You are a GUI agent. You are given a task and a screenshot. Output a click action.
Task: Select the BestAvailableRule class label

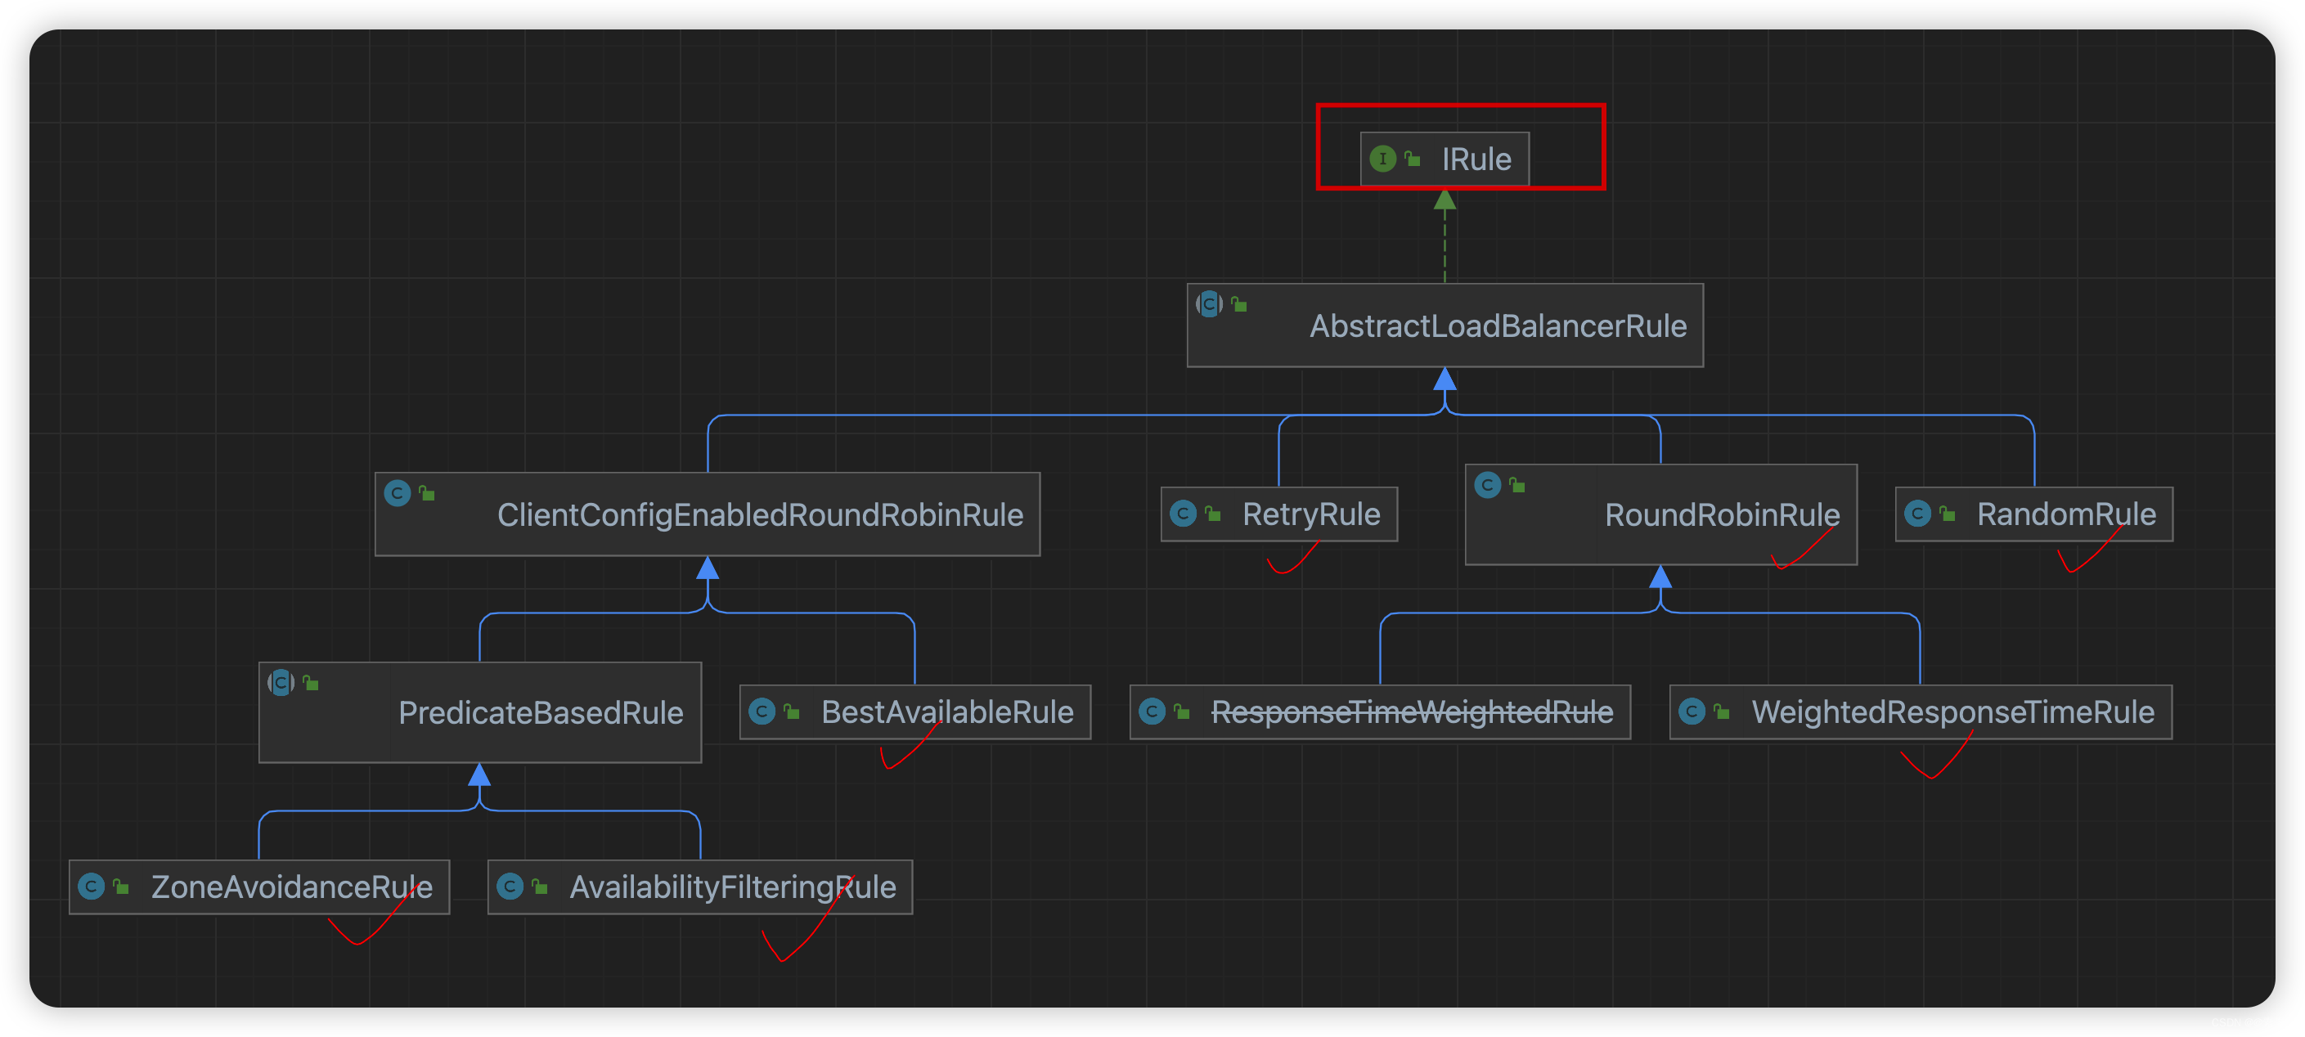coord(946,712)
